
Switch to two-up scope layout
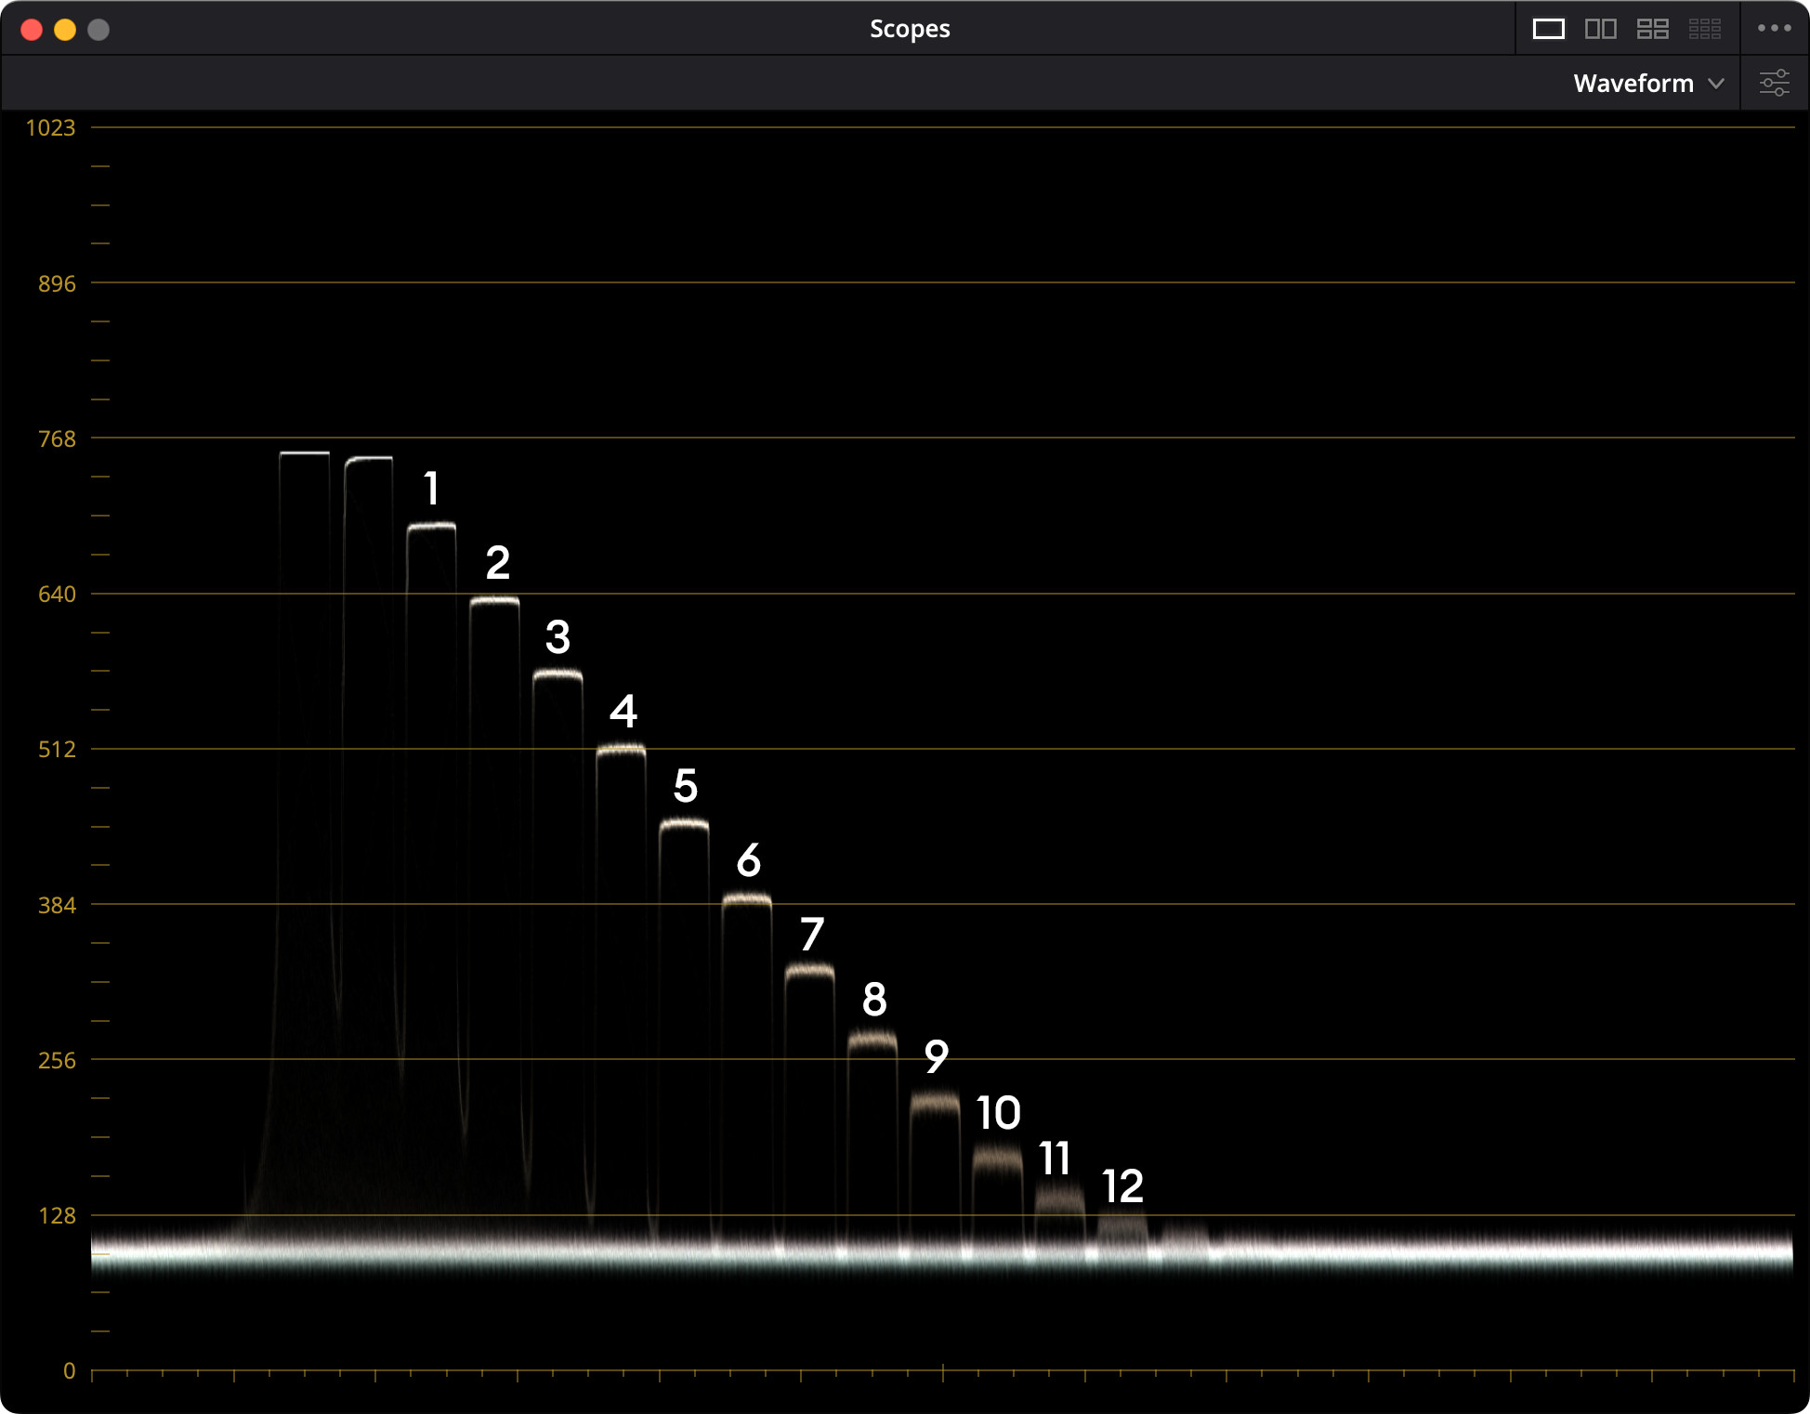coord(1600,29)
